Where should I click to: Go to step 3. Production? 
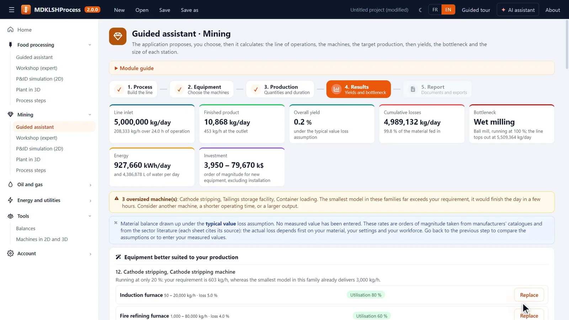[x=280, y=89]
